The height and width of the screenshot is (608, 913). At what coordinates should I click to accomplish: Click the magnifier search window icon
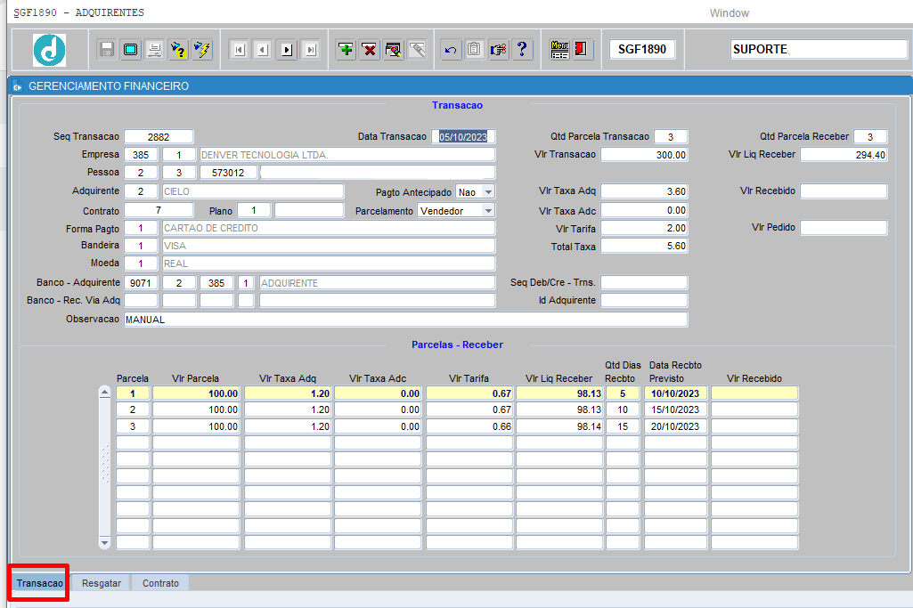[x=394, y=50]
